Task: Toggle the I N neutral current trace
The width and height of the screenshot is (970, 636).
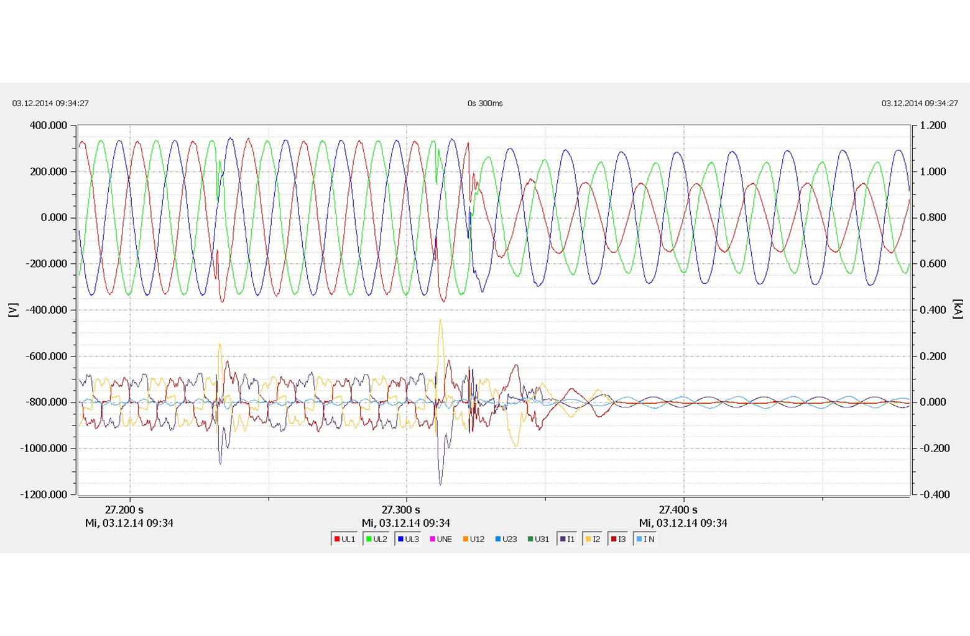Action: click(645, 539)
